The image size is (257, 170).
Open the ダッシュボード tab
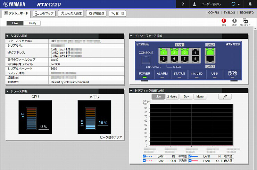(x=16, y=13)
